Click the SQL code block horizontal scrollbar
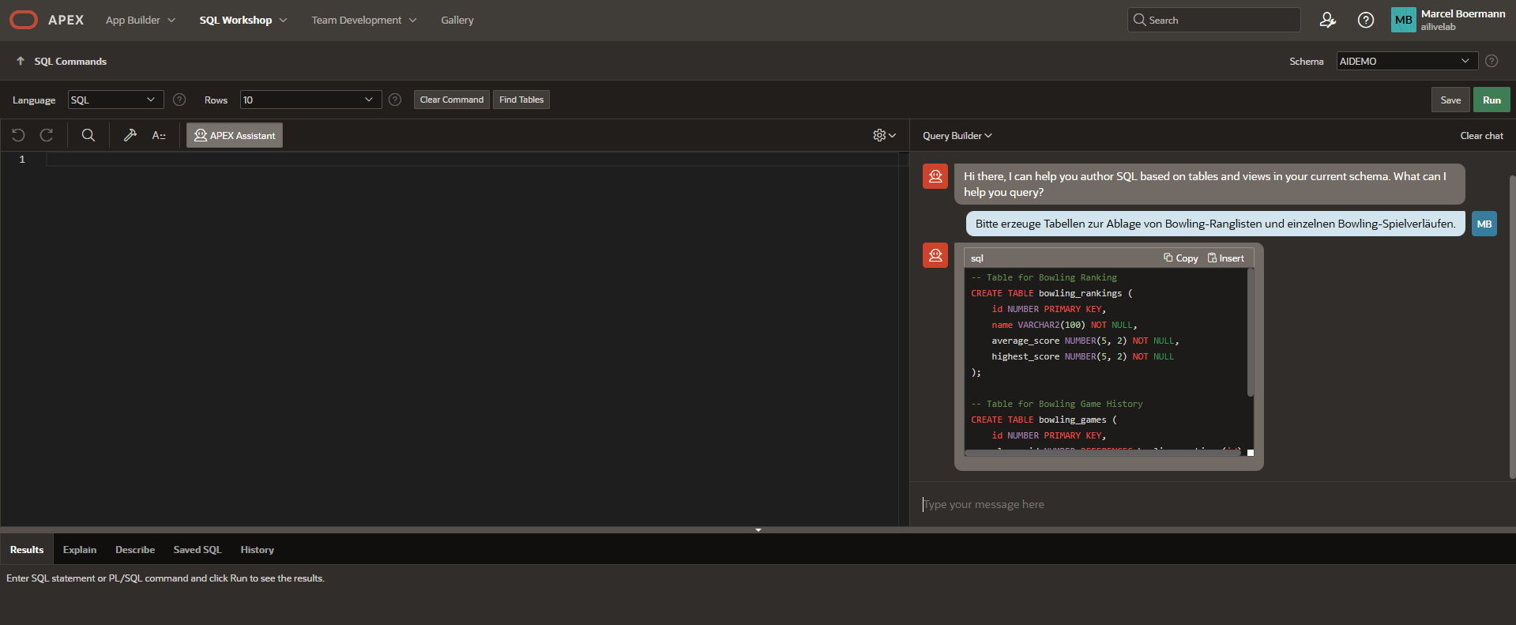The height and width of the screenshot is (625, 1516). tap(1104, 453)
